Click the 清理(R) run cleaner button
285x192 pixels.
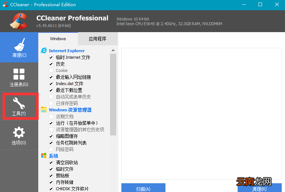tap(259, 188)
